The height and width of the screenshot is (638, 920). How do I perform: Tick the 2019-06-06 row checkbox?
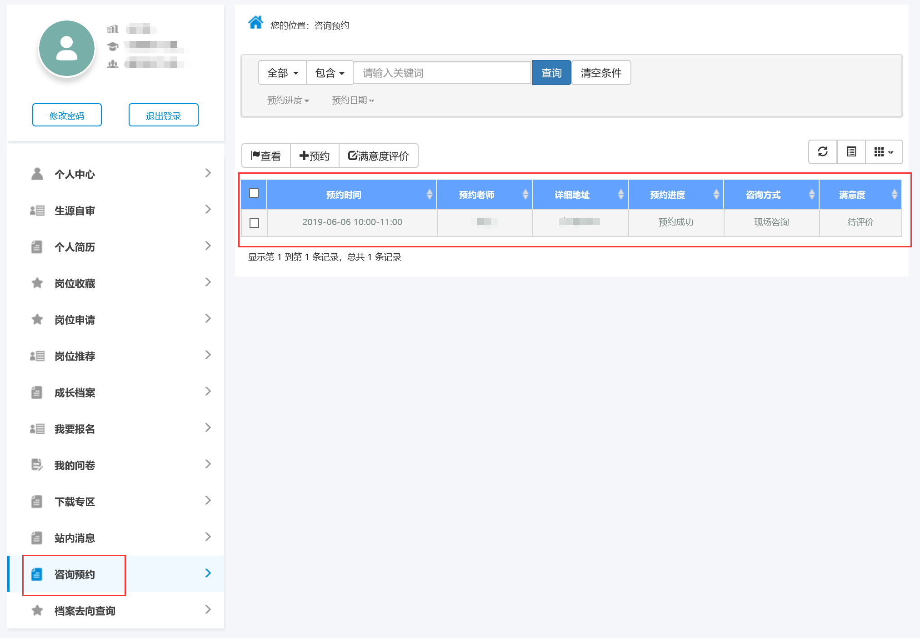coord(255,223)
